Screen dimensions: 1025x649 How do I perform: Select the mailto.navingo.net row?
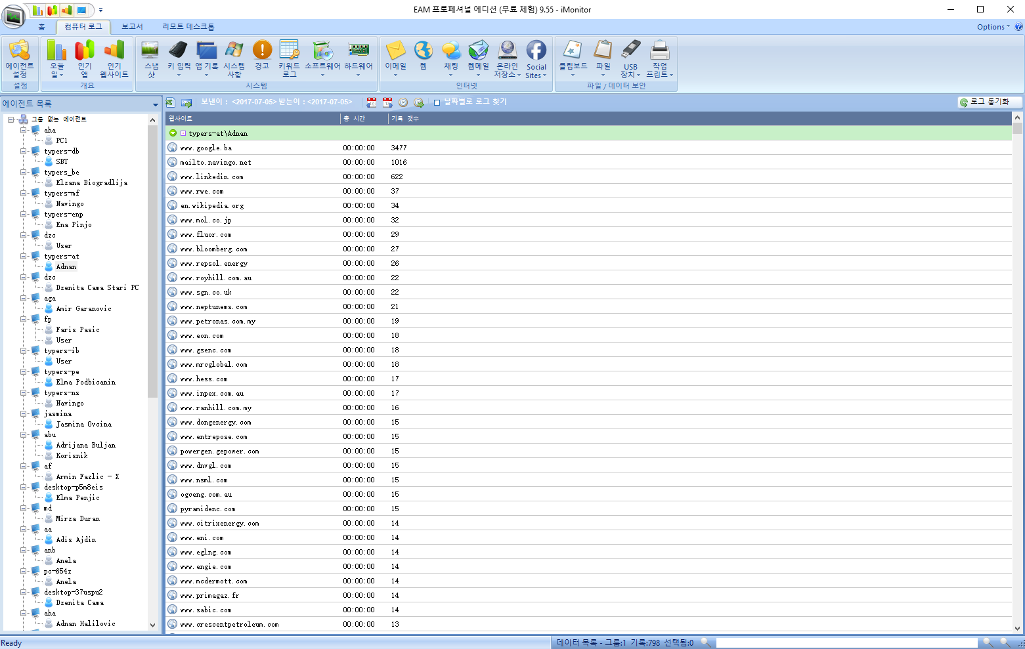[588, 162]
